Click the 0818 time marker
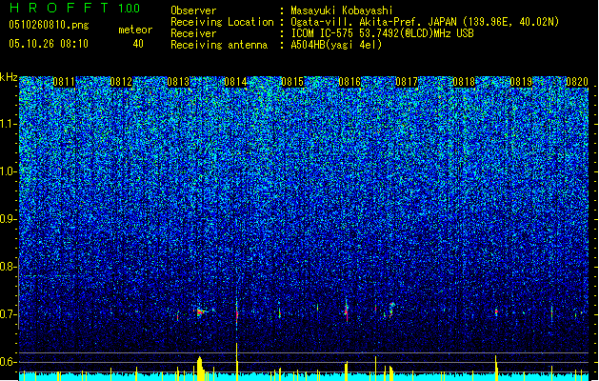Viewport: 599px width, 381px height. click(x=464, y=82)
